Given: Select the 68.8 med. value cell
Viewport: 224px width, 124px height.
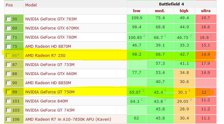Looking at the screenshot, I should 160,28.
